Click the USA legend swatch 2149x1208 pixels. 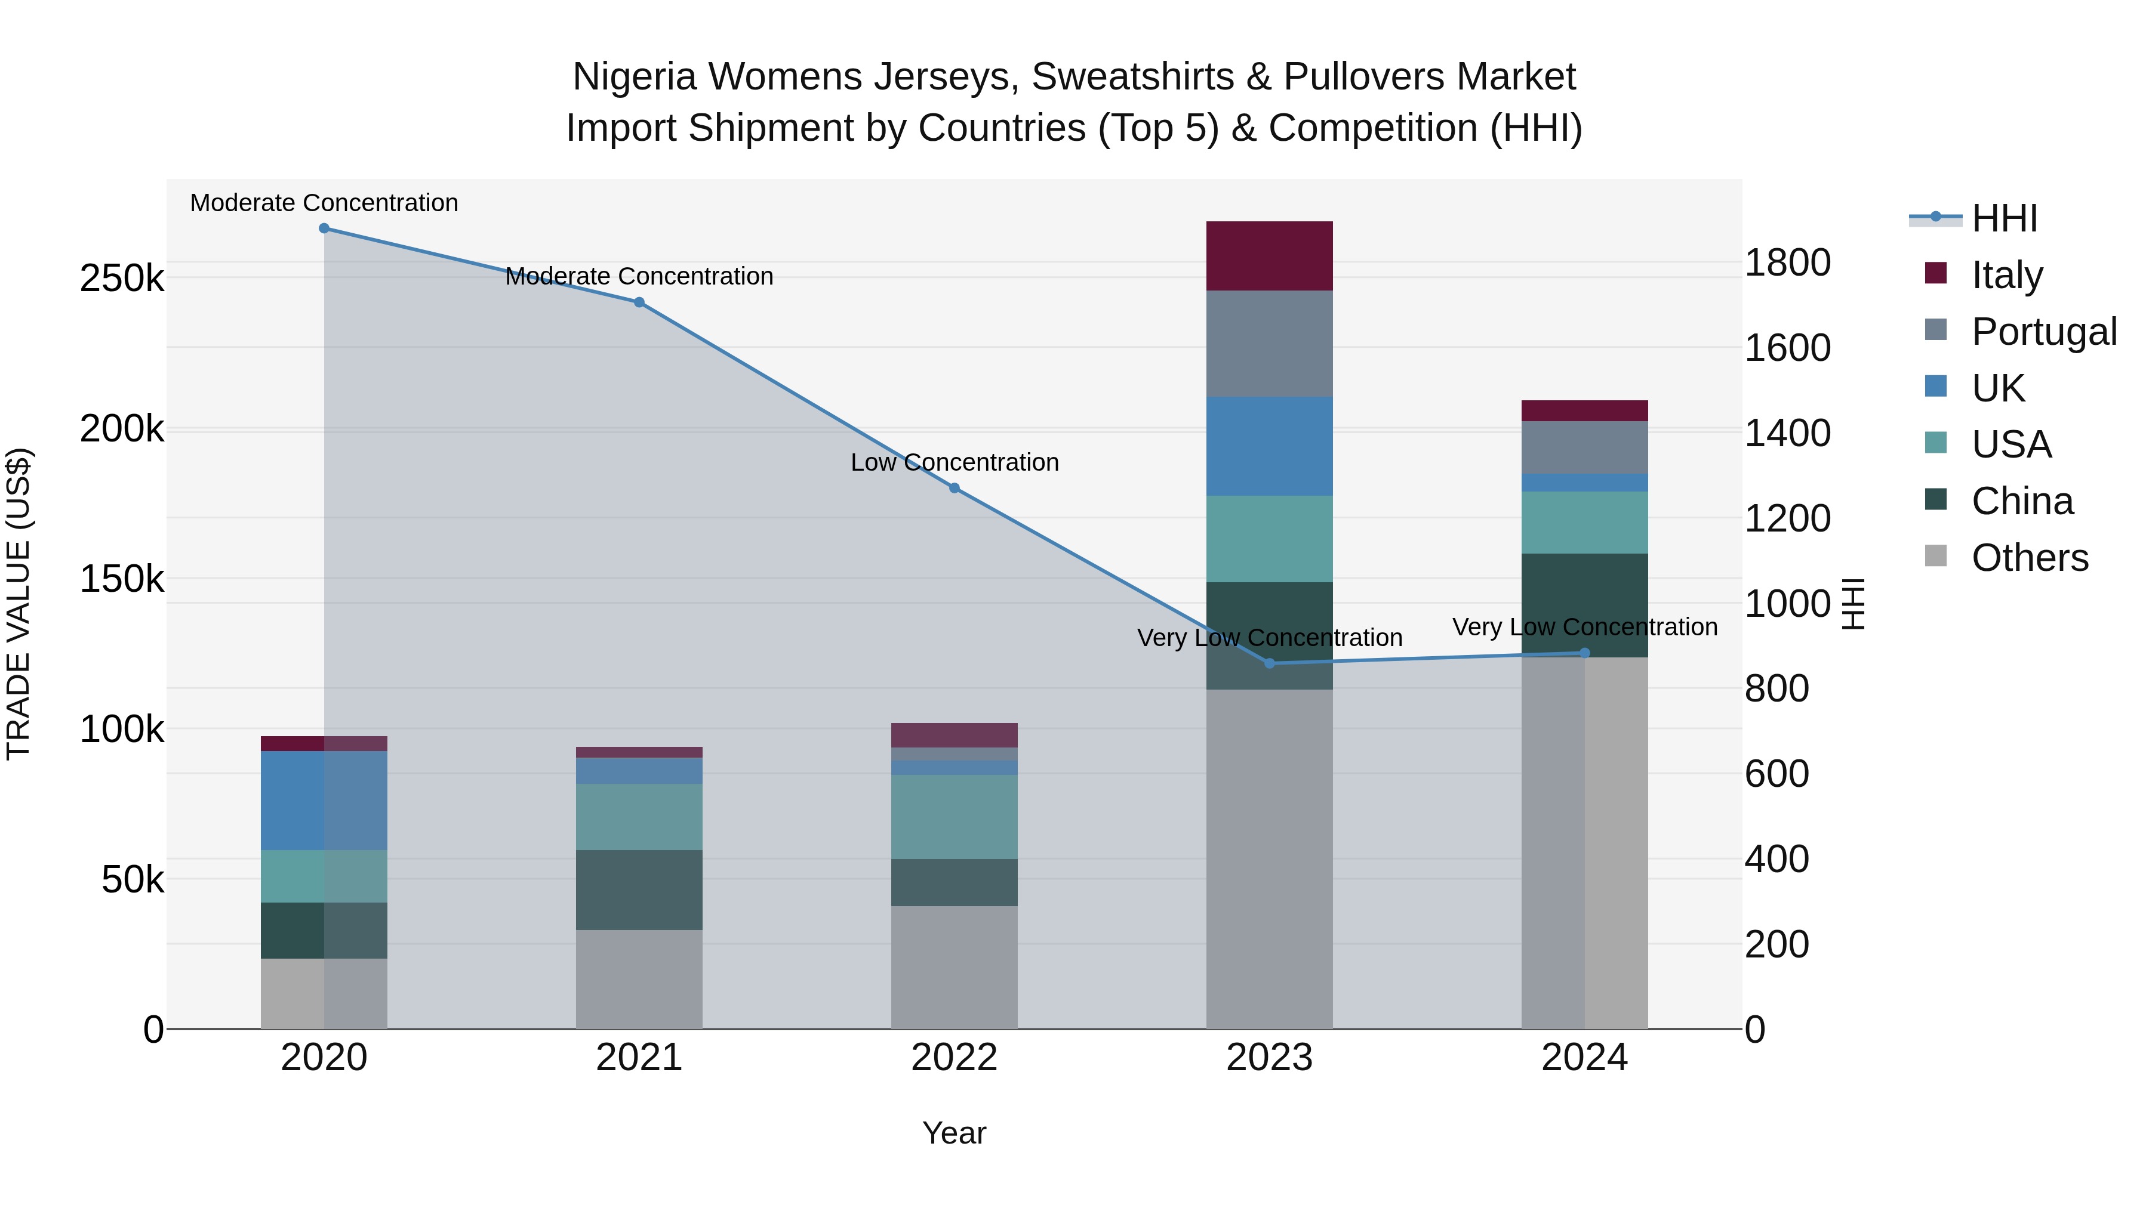coord(1935,443)
